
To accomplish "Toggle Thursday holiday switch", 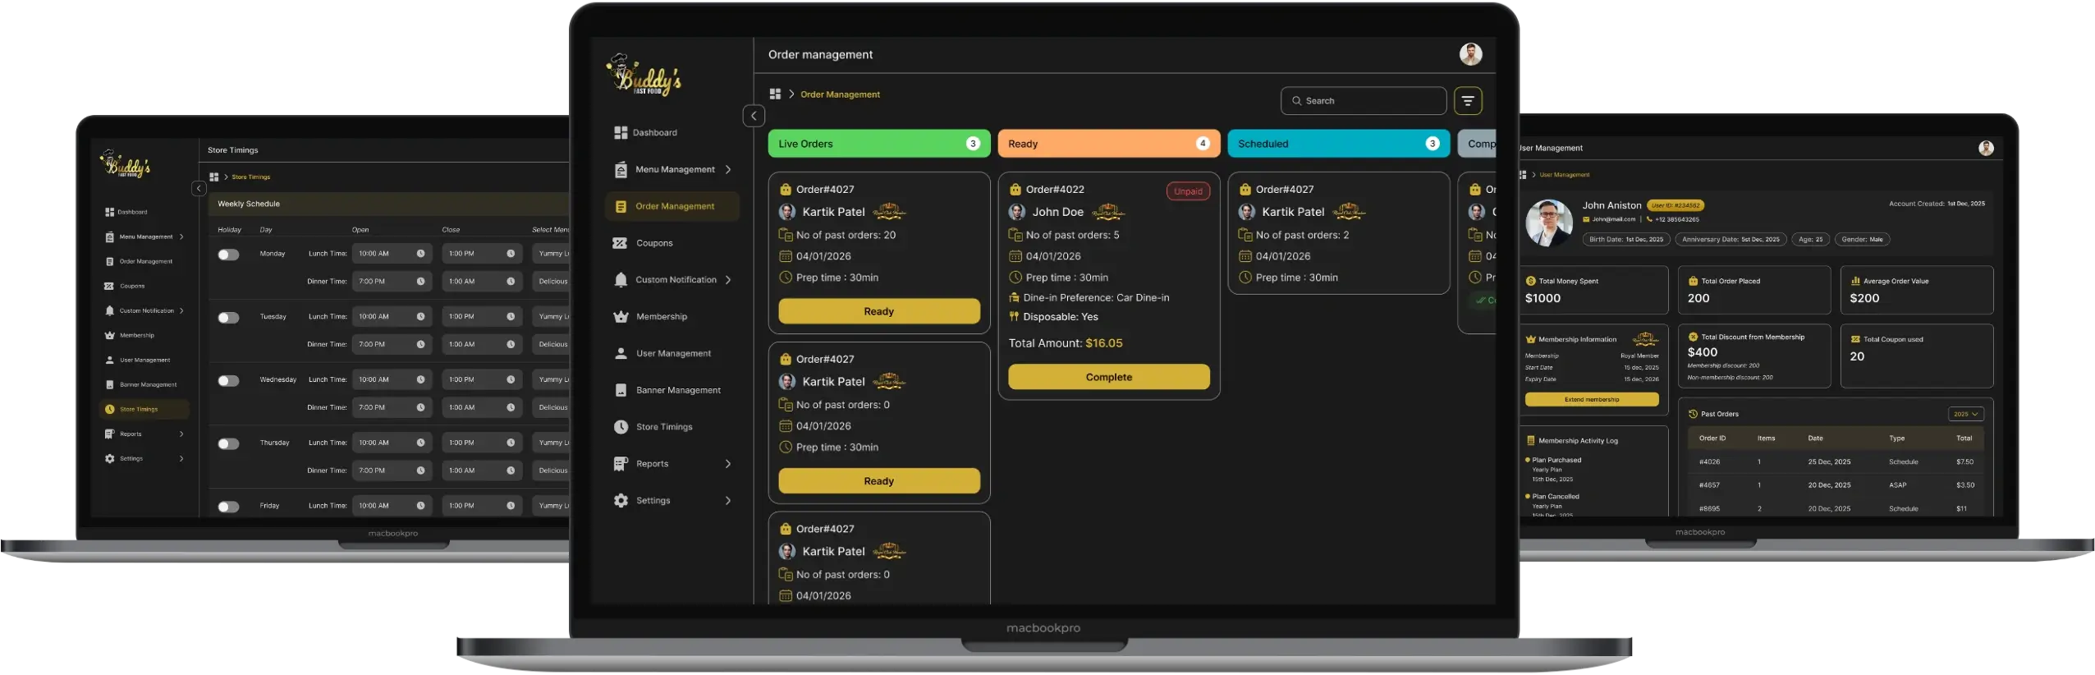I will coord(228,444).
